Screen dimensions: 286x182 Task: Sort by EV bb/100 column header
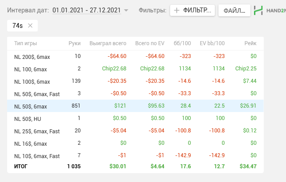click(x=212, y=43)
